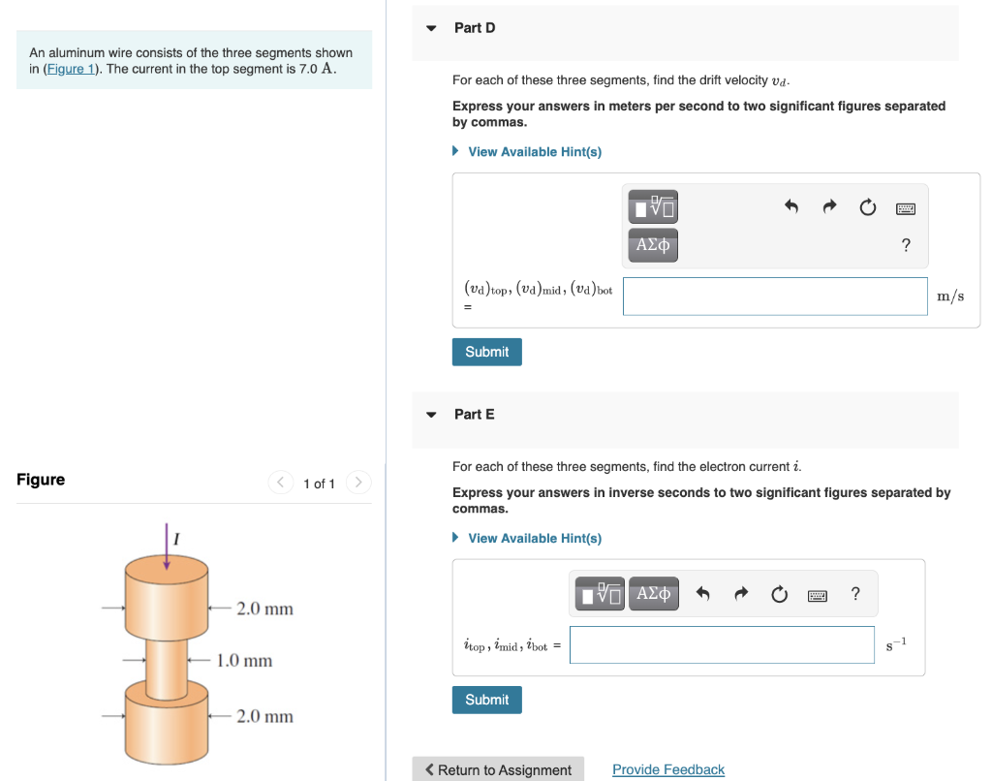Click the drift velocity answer input field
The image size is (992, 781).
pos(775,297)
